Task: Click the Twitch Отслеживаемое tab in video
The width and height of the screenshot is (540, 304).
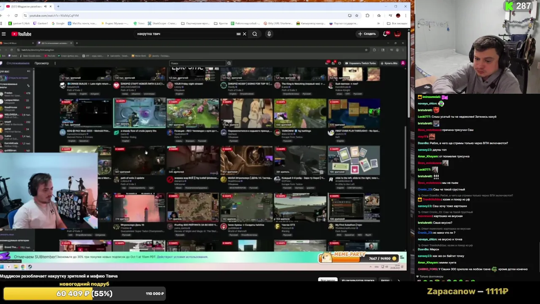Action: click(x=18, y=63)
